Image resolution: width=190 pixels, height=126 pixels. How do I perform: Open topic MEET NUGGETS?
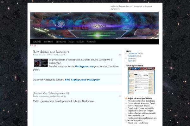click(135, 120)
